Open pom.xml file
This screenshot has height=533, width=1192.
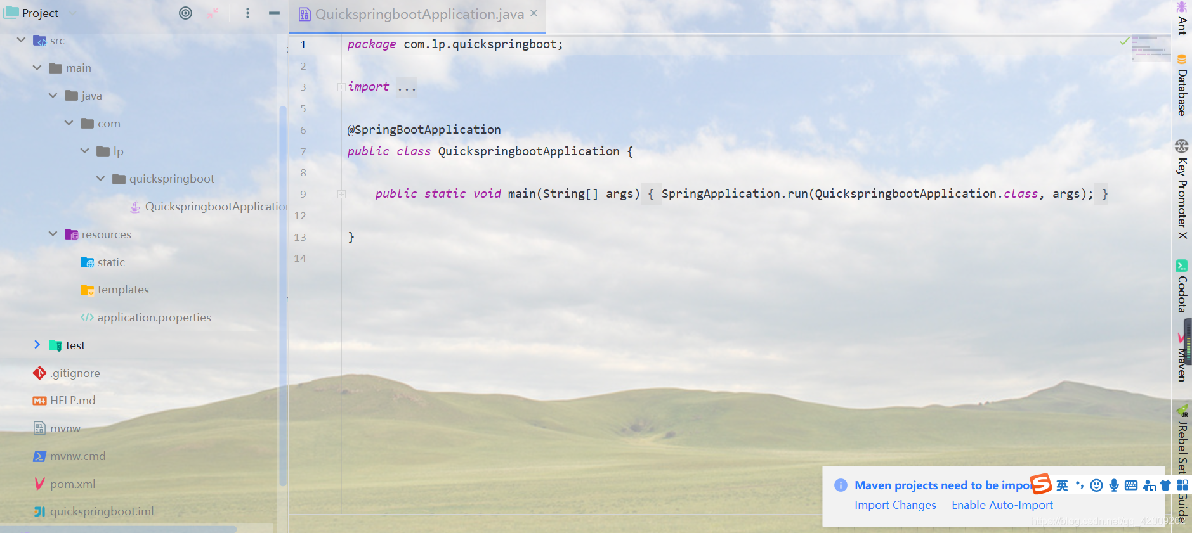(x=64, y=484)
